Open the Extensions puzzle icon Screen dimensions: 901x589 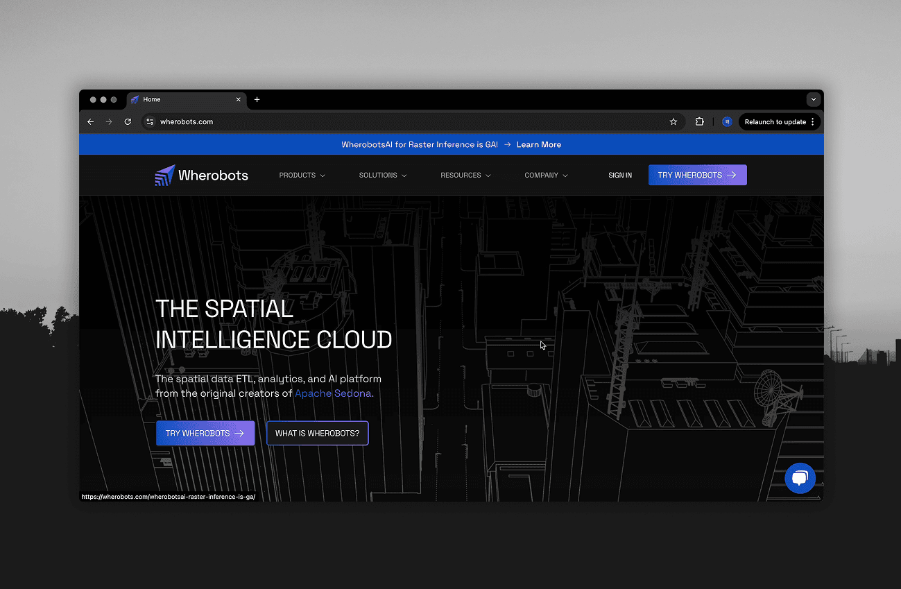pyautogui.click(x=699, y=121)
